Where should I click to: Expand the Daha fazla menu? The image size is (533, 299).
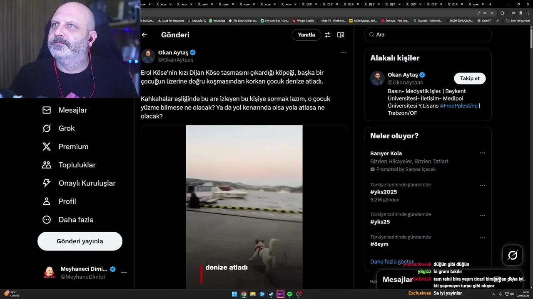tap(67, 220)
